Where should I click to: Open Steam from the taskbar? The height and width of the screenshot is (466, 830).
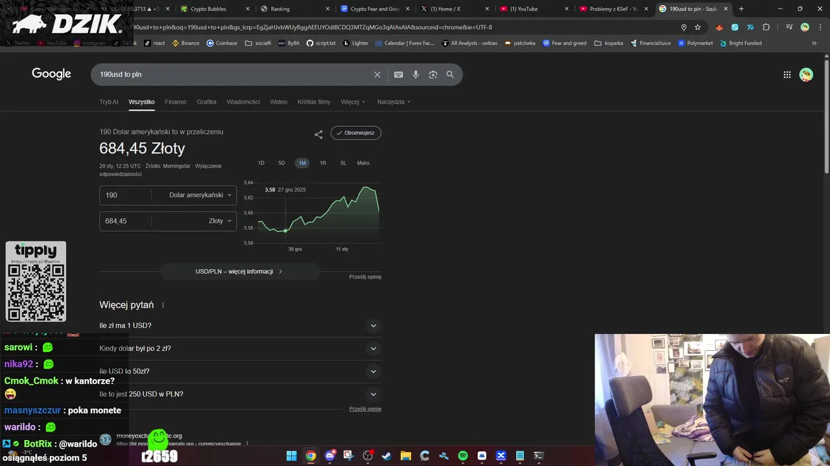(x=386, y=456)
